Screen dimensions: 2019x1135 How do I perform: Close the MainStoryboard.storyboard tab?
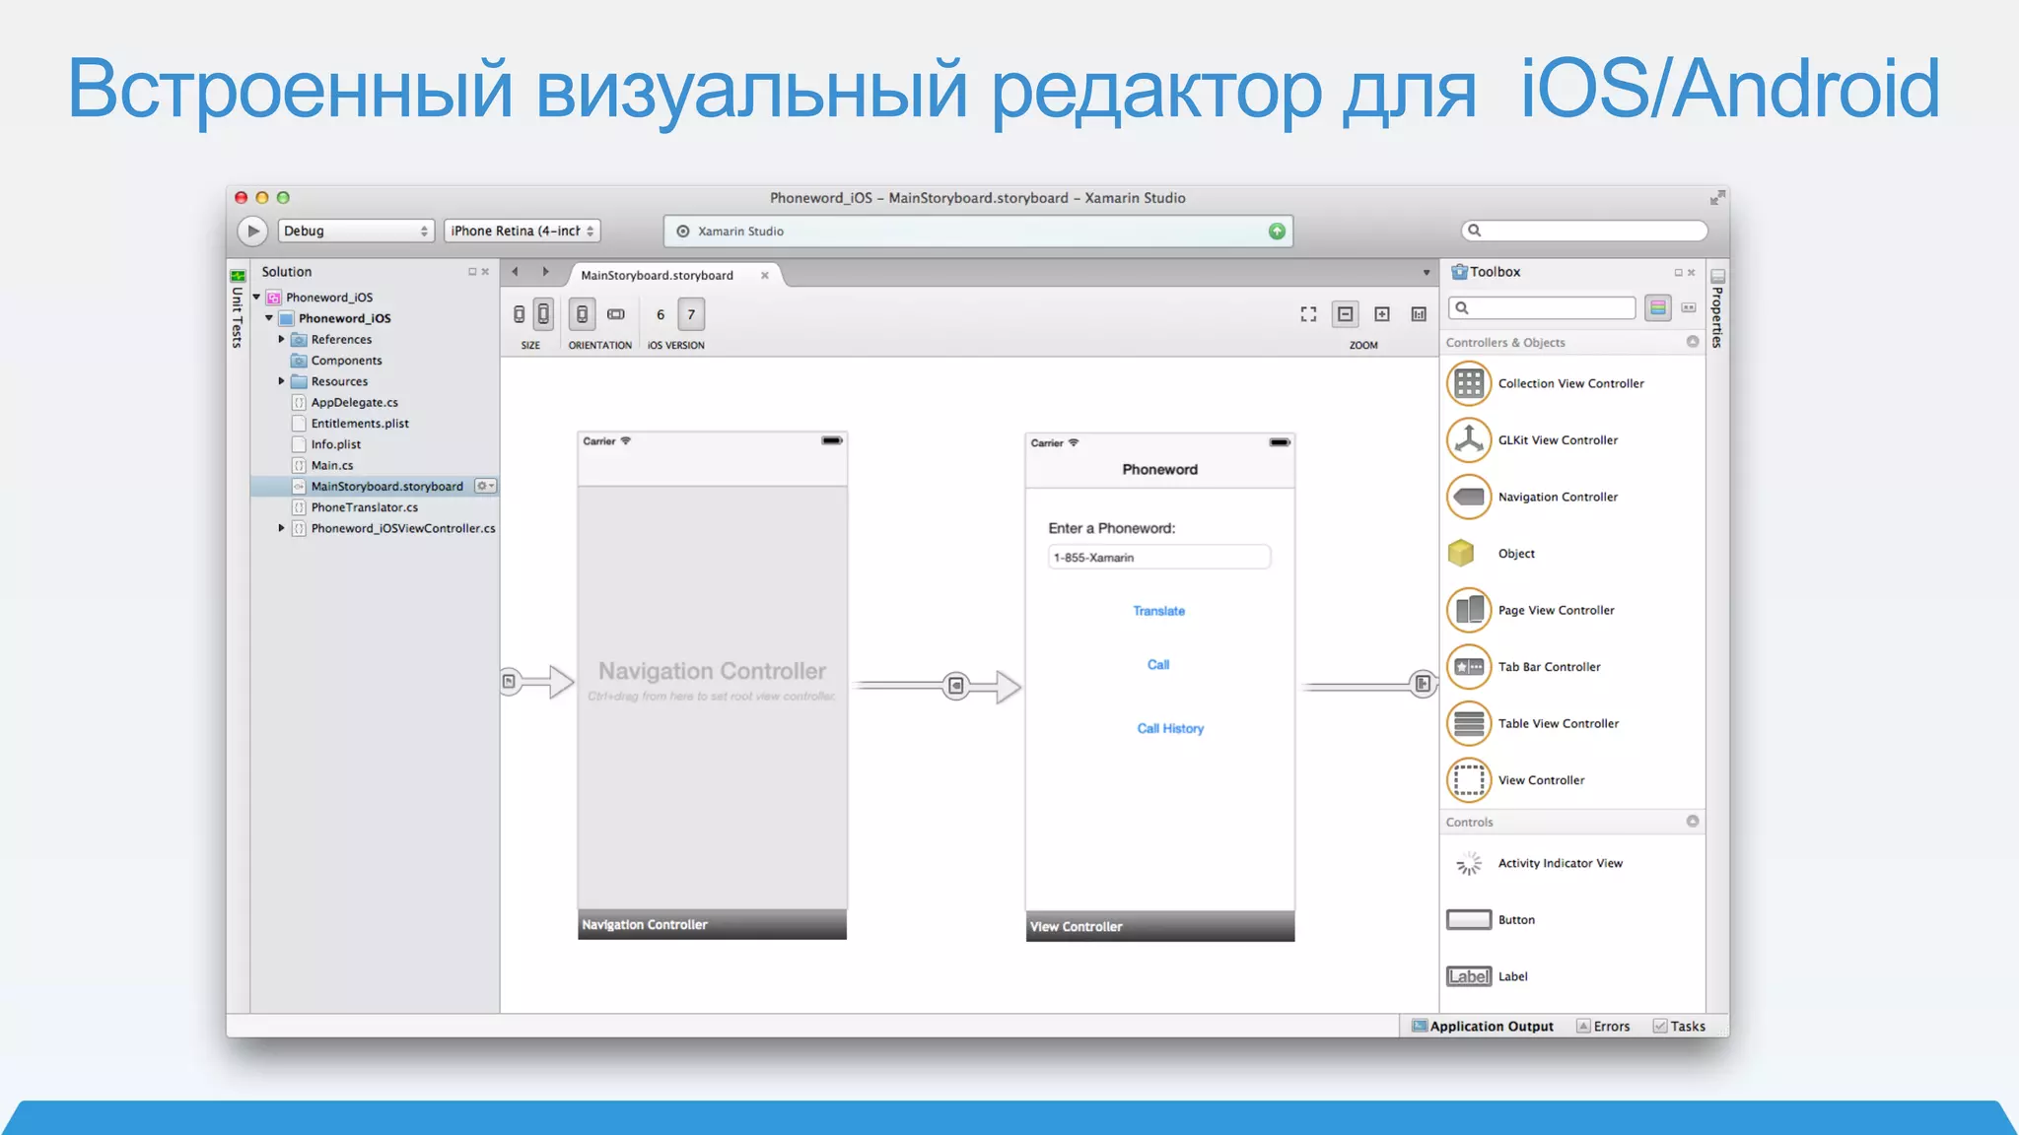(x=765, y=276)
